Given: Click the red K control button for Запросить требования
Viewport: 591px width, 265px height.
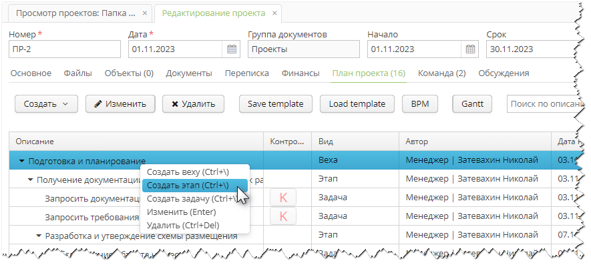Looking at the screenshot, I should [x=283, y=216].
